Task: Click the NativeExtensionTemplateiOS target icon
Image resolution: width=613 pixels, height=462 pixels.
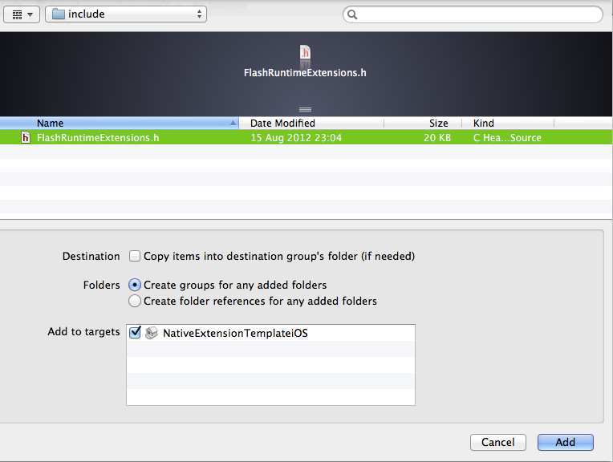Action: click(x=152, y=333)
